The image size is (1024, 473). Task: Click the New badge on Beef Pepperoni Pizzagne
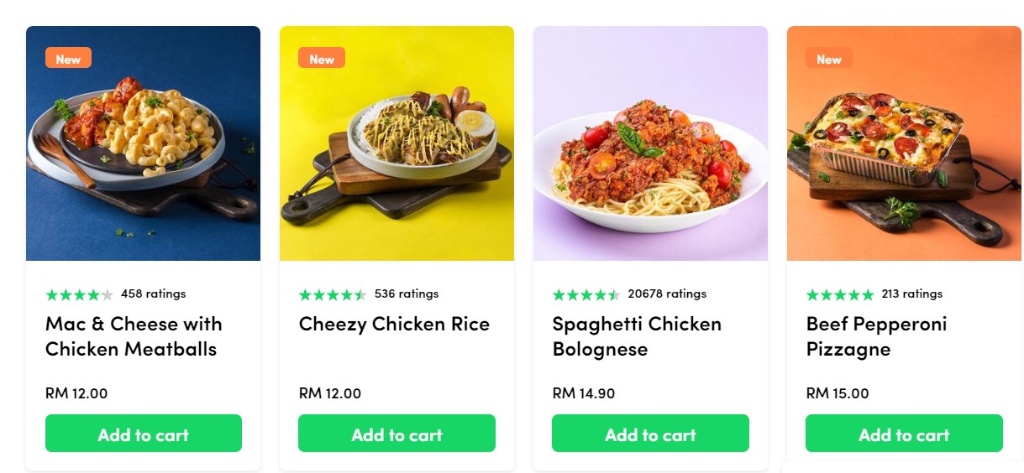point(829,58)
